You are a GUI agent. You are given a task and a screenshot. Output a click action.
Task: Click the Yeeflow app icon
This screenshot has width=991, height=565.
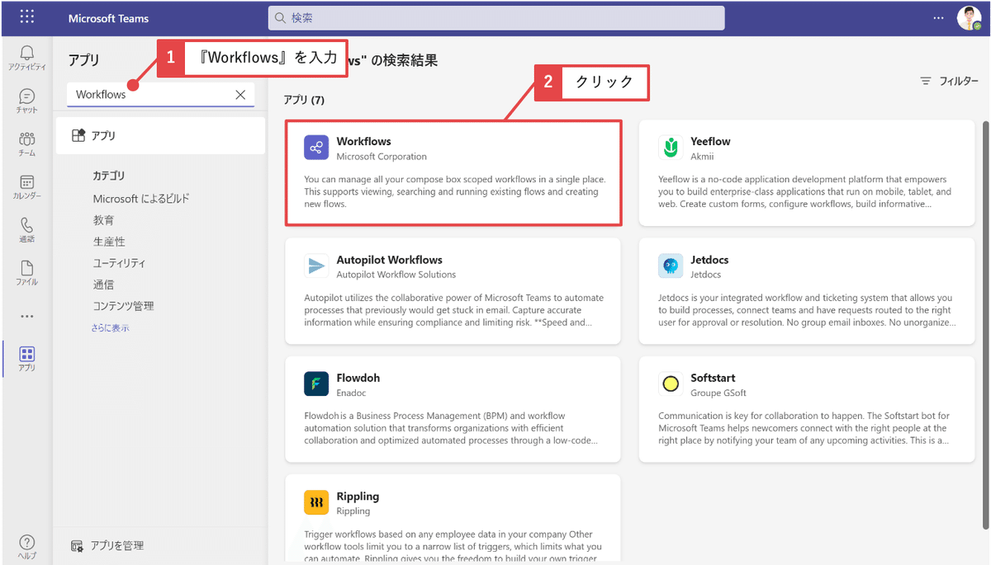coord(671,148)
